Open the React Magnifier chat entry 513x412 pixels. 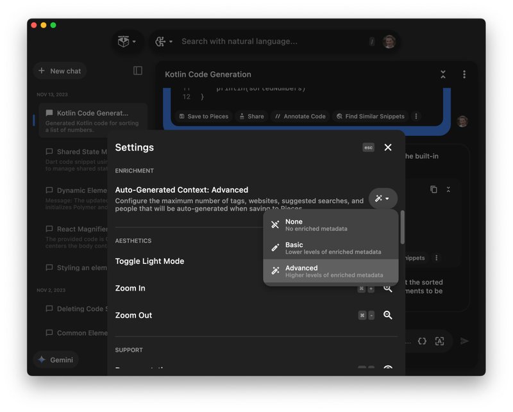[x=77, y=236]
